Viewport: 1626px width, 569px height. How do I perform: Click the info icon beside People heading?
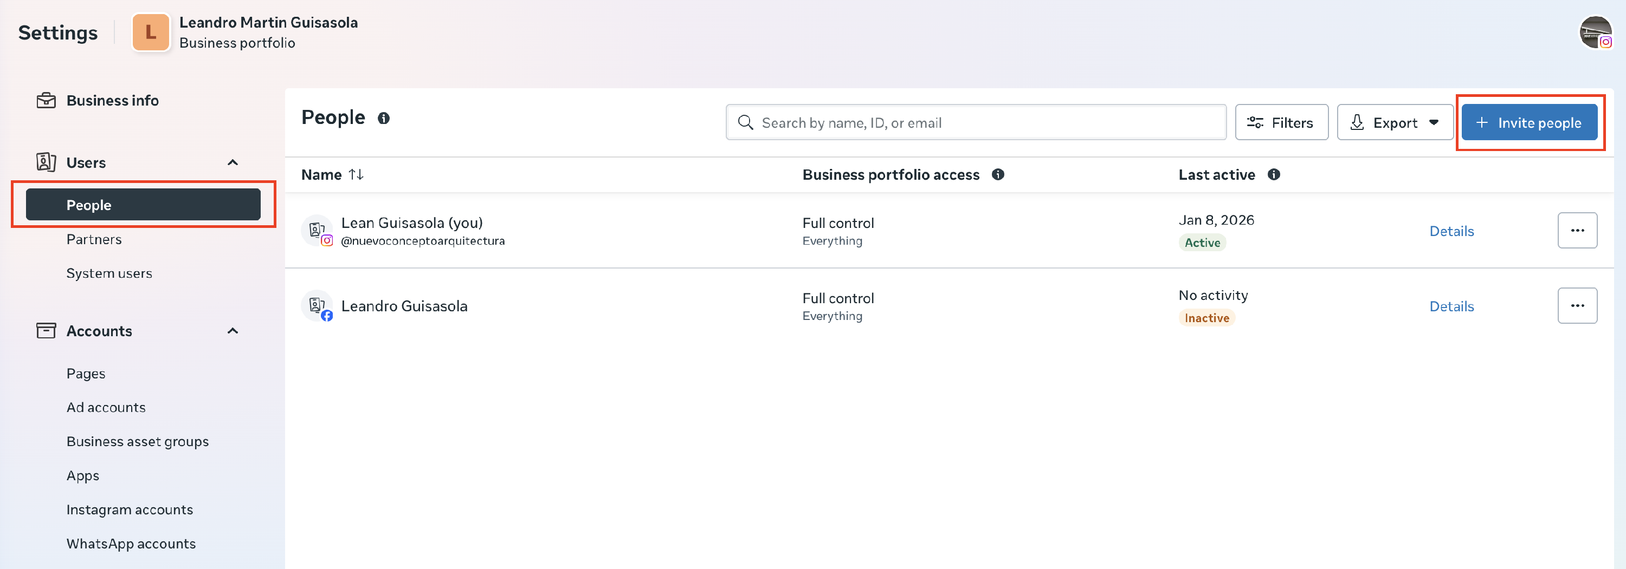(x=383, y=118)
